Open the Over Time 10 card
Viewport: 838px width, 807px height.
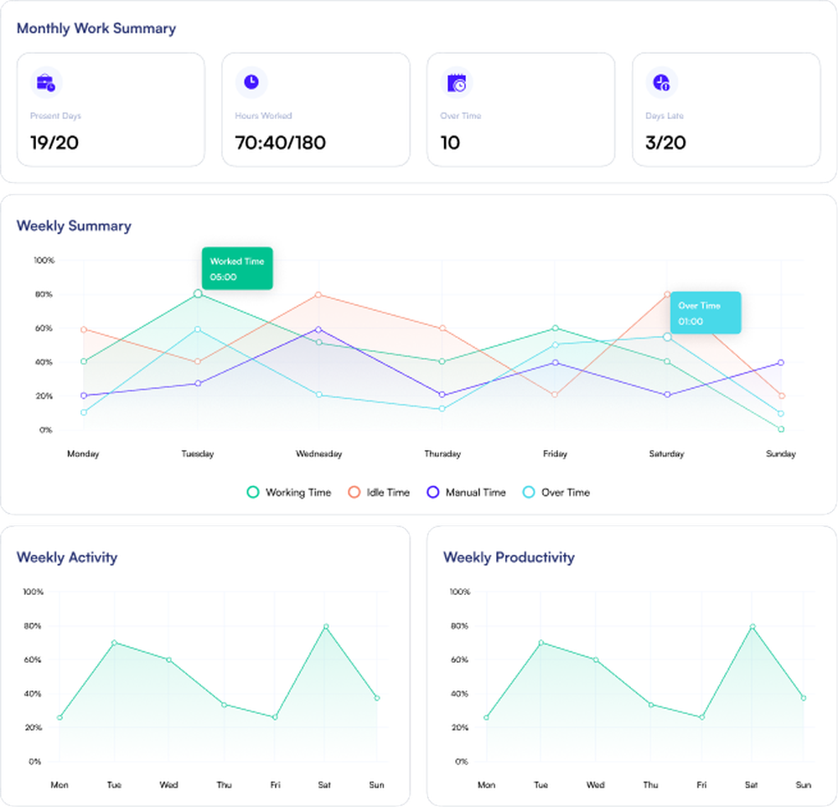pos(521,110)
